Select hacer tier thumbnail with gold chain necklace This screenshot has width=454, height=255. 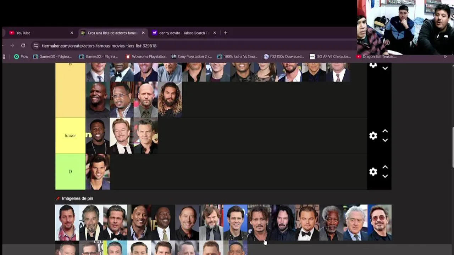(98, 136)
